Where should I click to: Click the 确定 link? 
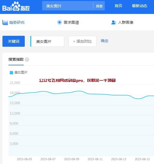104,41
